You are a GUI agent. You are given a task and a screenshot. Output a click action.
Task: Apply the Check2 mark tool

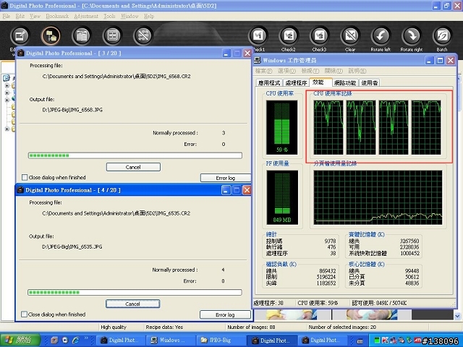pos(289,36)
